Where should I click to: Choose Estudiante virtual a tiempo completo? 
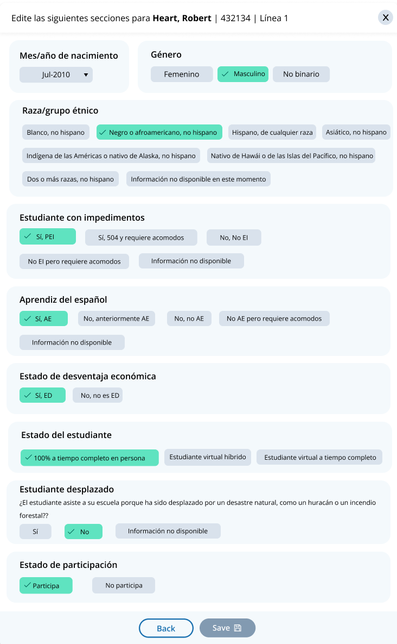tap(320, 458)
